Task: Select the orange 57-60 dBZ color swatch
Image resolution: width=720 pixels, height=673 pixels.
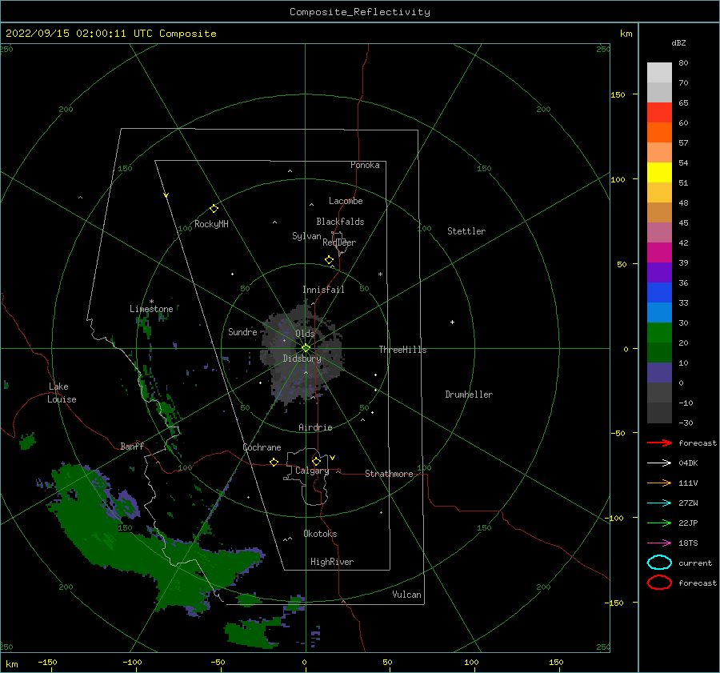Action: pyautogui.click(x=659, y=133)
